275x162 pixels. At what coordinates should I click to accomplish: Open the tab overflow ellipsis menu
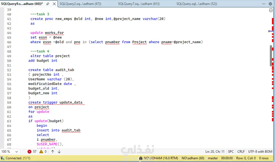pyautogui.click(x=264, y=4)
